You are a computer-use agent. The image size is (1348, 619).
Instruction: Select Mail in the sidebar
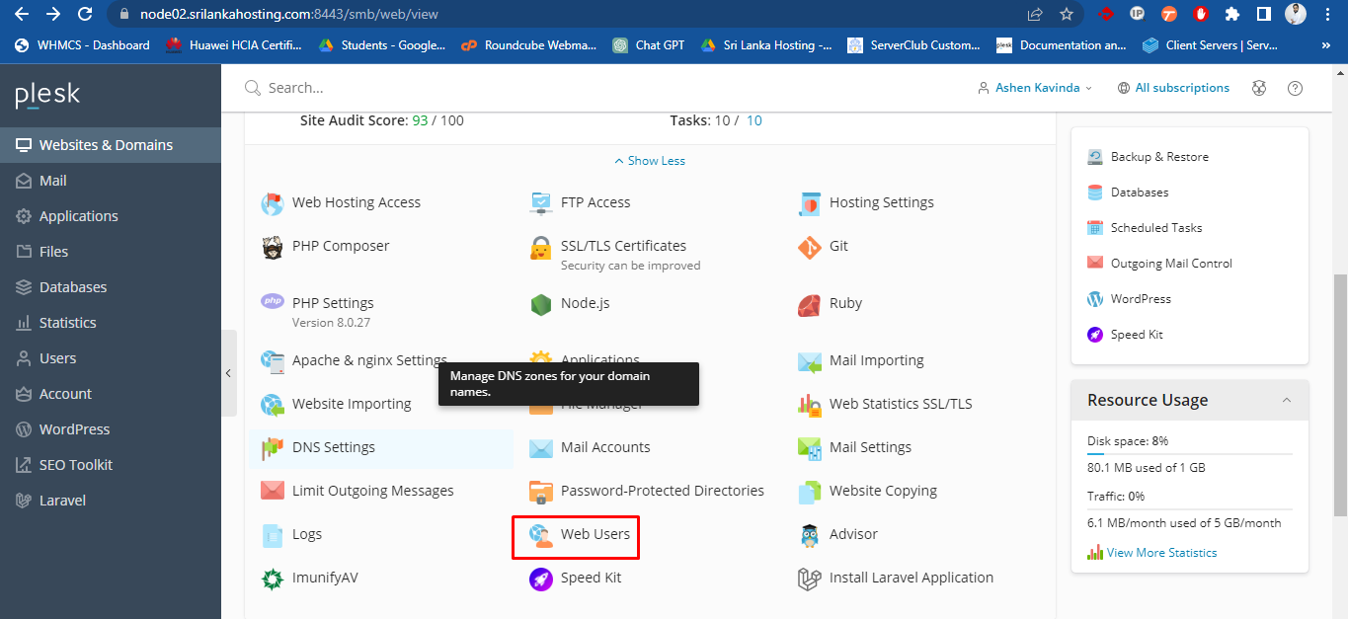tap(53, 181)
